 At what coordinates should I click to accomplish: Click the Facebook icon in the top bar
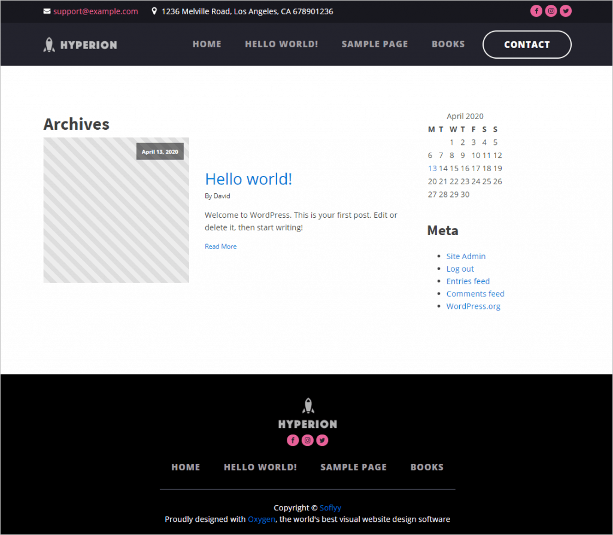tap(536, 11)
